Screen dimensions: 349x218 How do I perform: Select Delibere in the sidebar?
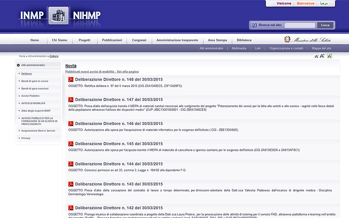point(26,74)
